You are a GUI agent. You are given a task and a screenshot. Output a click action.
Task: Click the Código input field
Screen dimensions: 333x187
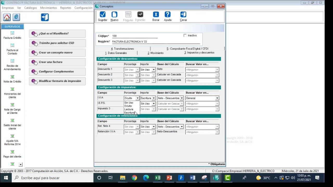pyautogui.click(x=135, y=36)
